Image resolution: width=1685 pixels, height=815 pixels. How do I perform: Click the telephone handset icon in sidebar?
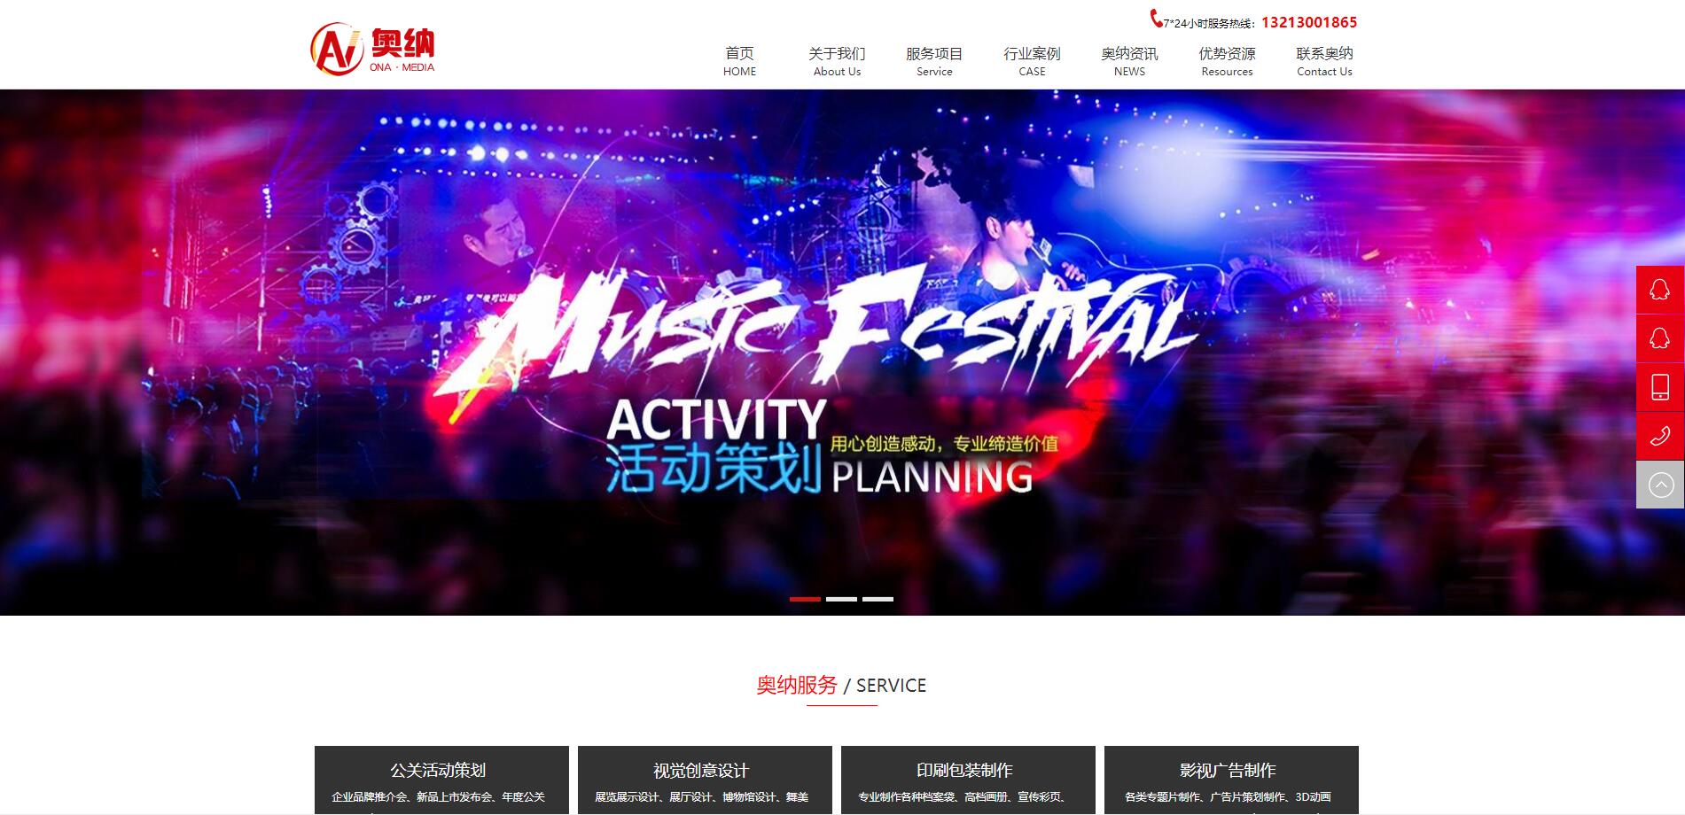tap(1660, 435)
